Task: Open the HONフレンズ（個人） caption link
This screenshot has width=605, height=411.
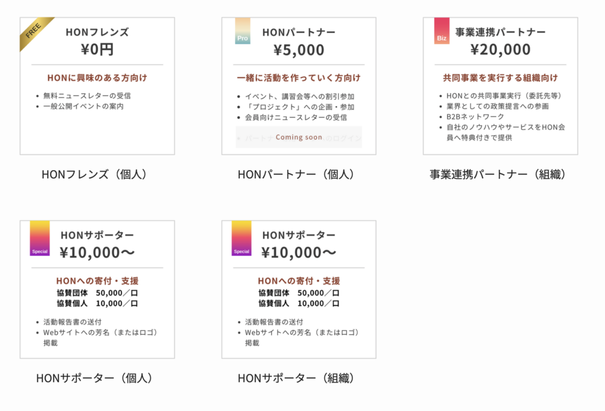Action: [x=95, y=174]
